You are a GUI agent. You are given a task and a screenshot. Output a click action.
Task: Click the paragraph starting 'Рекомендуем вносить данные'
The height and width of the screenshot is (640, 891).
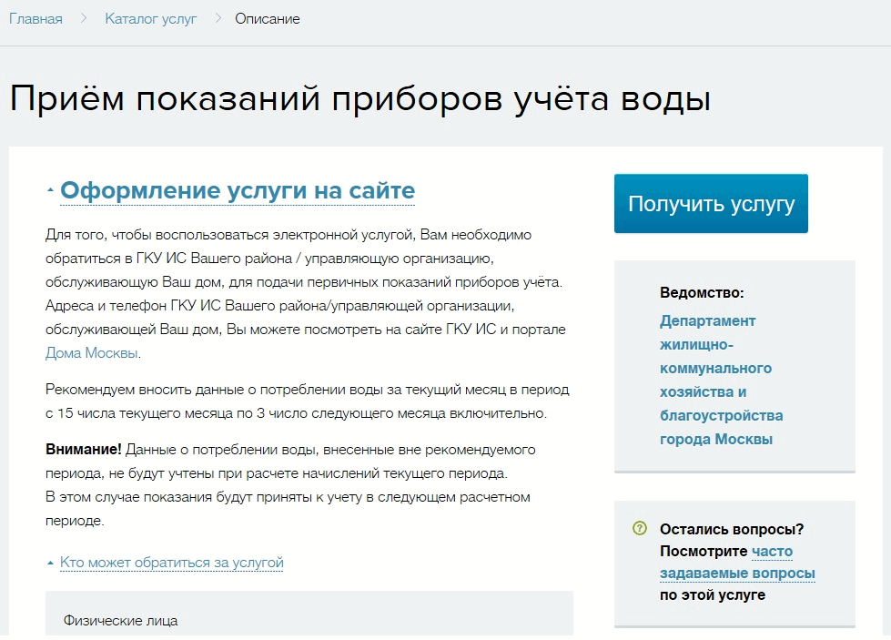(307, 401)
